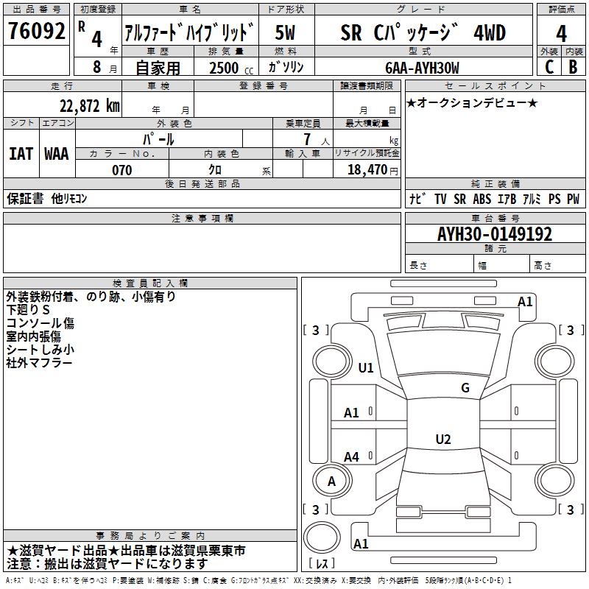Click the overall evaluation score 4

pos(562,32)
